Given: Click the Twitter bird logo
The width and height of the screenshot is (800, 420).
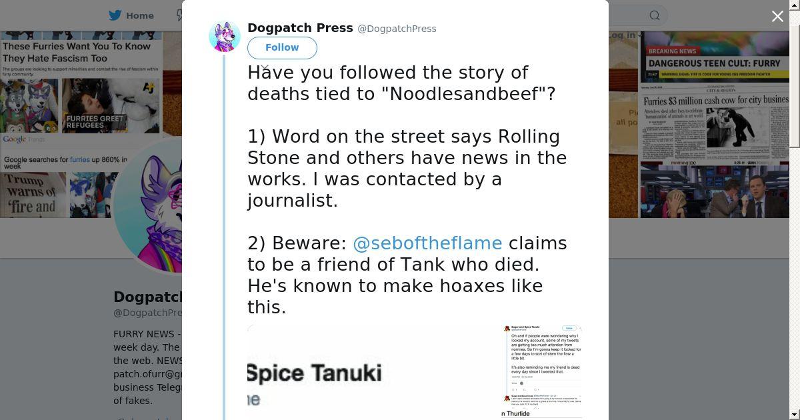Looking at the screenshot, I should 115,15.
